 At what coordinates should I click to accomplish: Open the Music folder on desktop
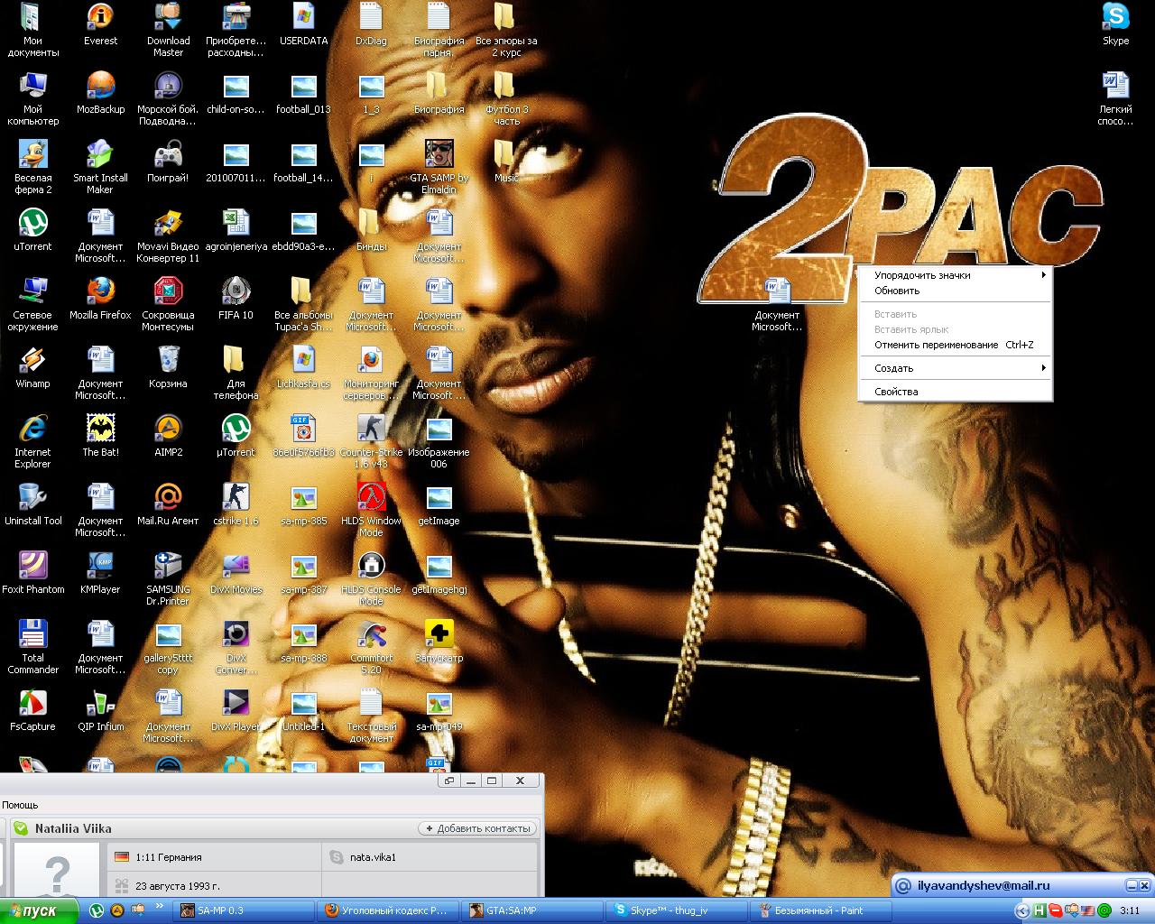click(506, 162)
